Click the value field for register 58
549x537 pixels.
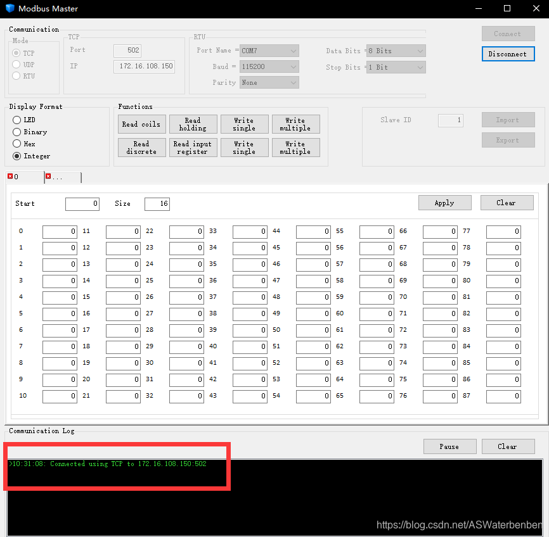point(377,281)
